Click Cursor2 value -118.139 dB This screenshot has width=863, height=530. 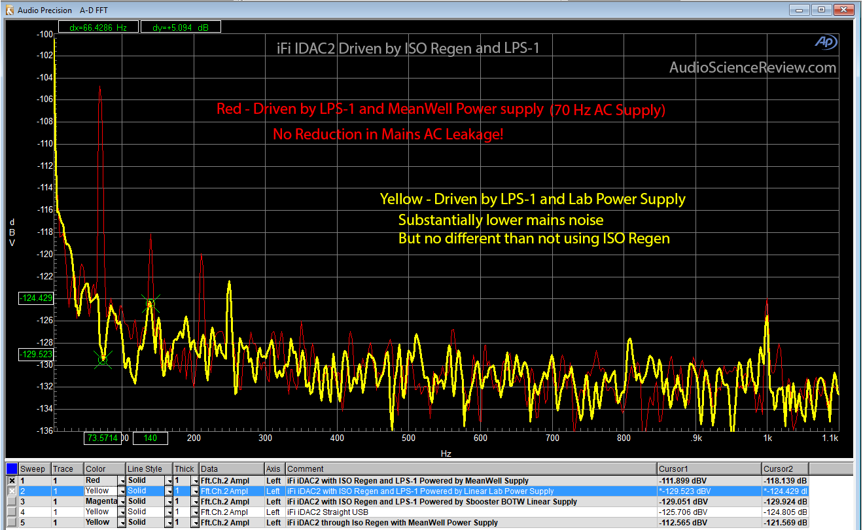click(786, 480)
